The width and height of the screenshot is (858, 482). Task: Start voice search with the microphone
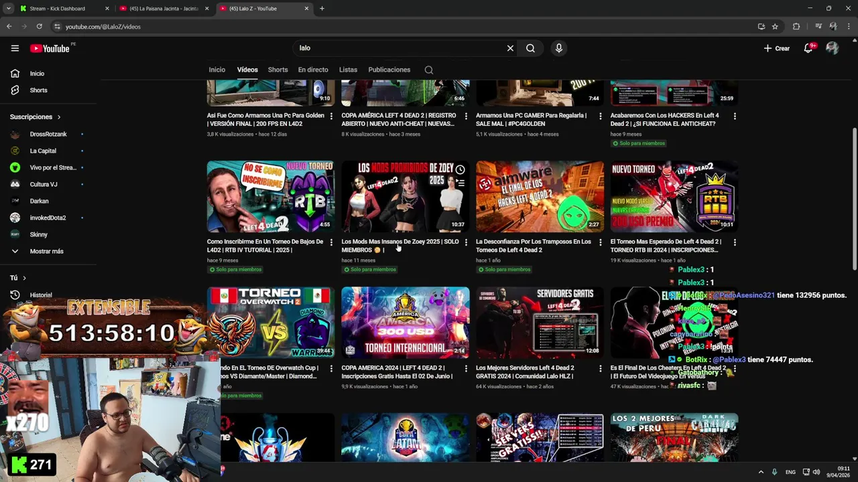click(558, 48)
